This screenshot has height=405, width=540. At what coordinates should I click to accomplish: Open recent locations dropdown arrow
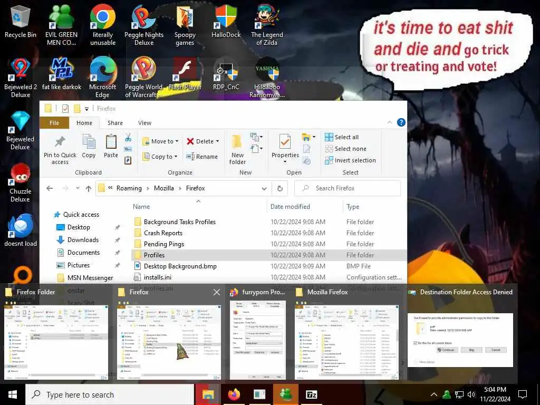tap(78, 188)
